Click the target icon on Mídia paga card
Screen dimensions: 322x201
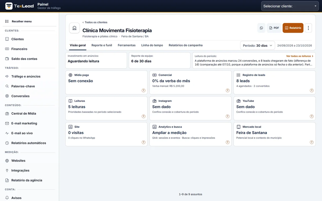[70, 75]
